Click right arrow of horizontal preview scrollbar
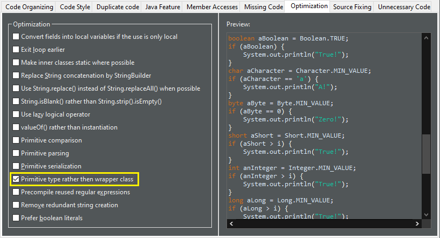This screenshot has width=440, height=238. [417, 223]
